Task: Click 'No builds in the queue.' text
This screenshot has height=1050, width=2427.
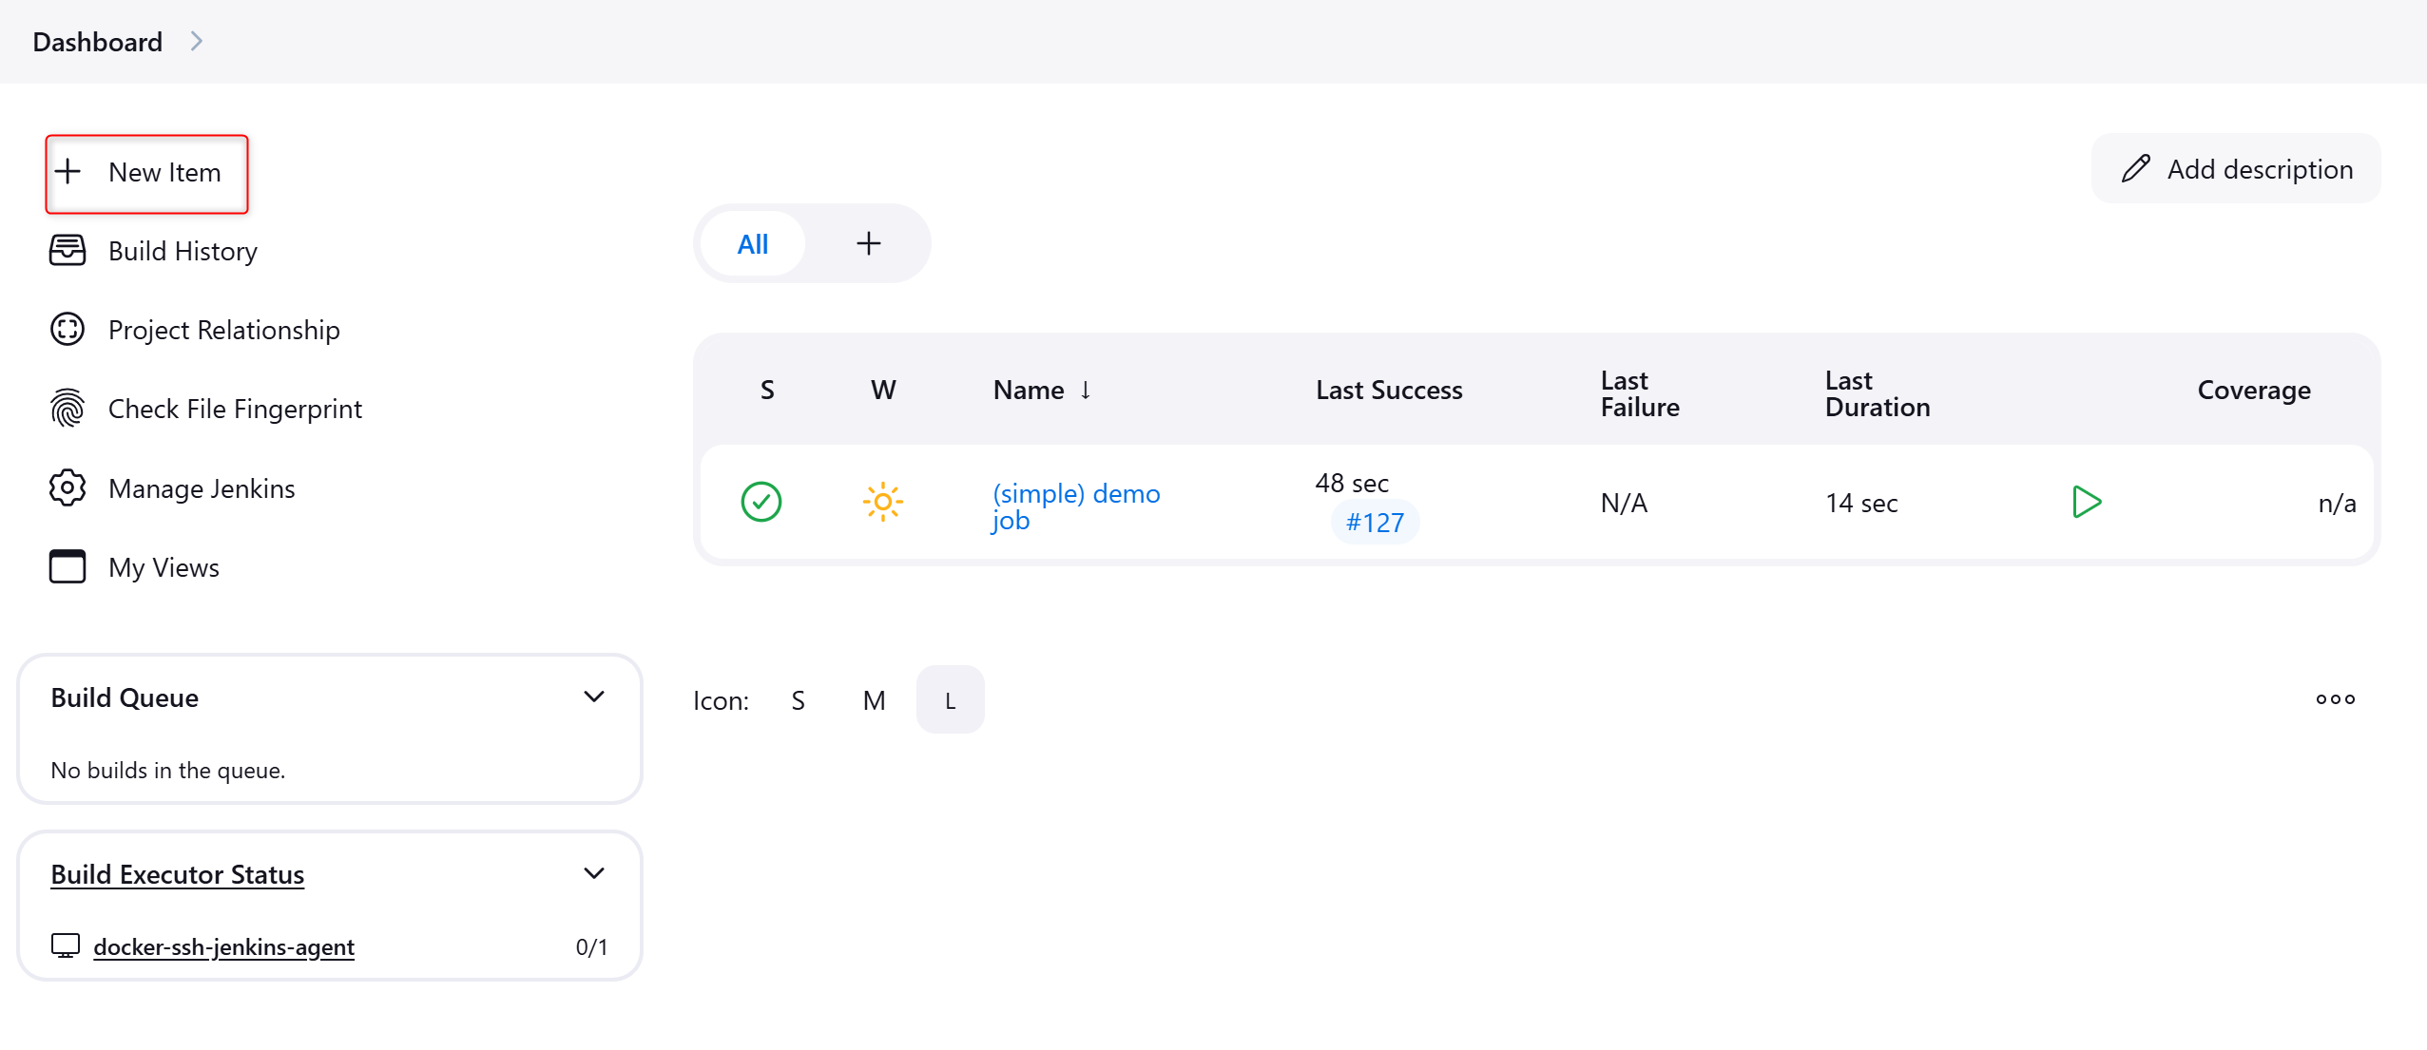Action: click(x=168, y=770)
